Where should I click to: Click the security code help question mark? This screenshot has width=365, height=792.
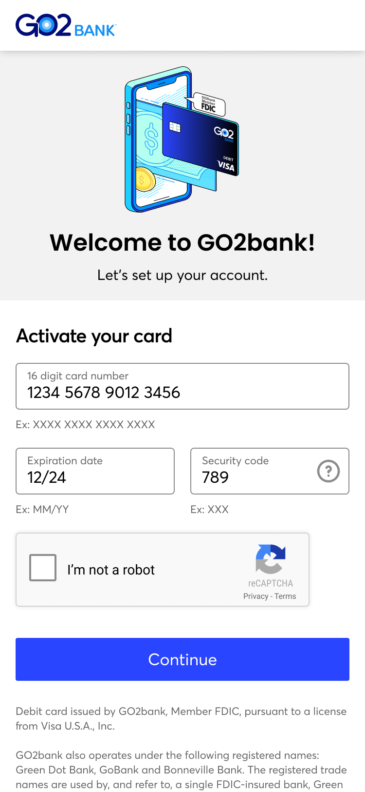(x=328, y=471)
